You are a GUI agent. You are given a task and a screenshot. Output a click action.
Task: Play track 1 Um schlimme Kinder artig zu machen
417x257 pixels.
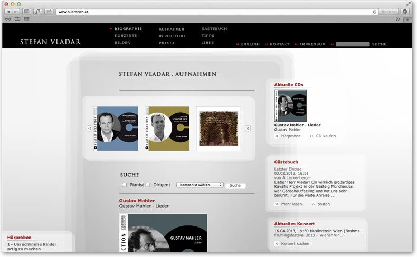click(x=32, y=246)
